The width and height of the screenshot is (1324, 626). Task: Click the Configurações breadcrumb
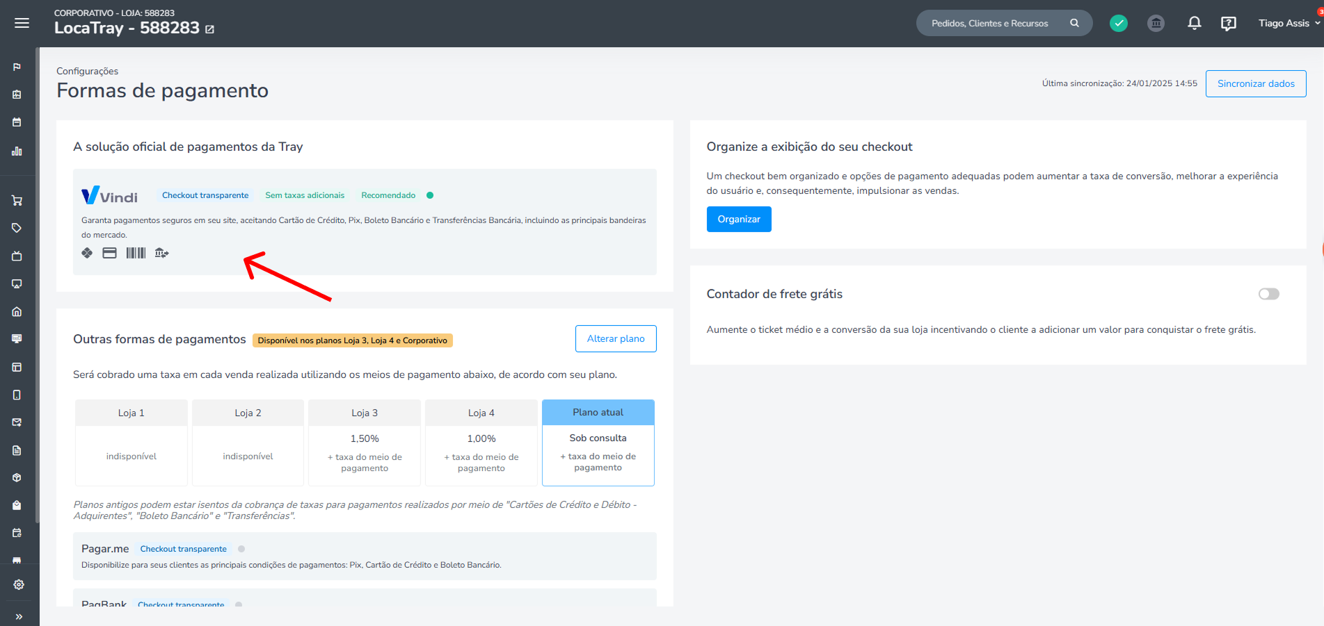coord(87,71)
